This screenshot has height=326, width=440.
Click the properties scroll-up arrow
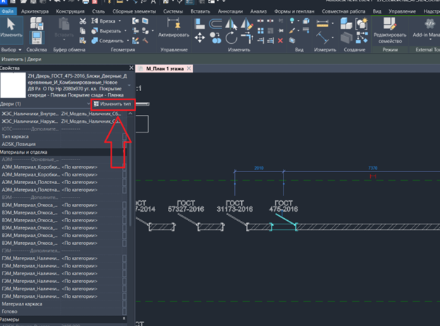pos(130,114)
